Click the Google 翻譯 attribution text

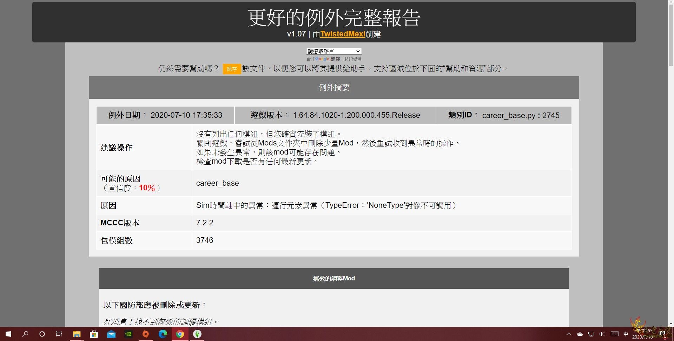334,59
